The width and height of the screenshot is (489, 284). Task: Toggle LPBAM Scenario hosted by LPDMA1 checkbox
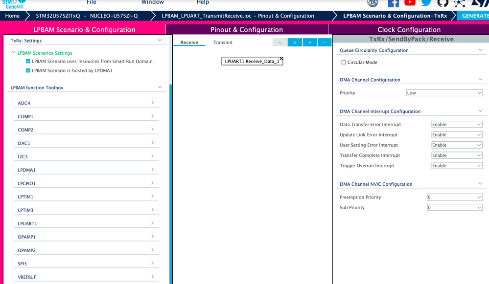coord(28,71)
